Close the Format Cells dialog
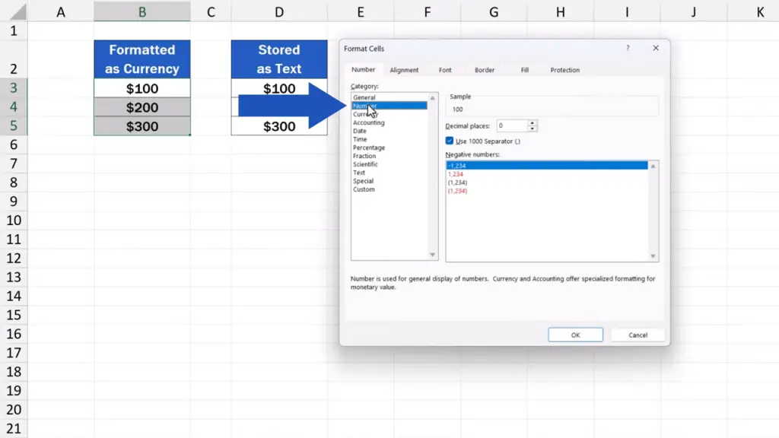779x438 pixels. click(x=656, y=48)
